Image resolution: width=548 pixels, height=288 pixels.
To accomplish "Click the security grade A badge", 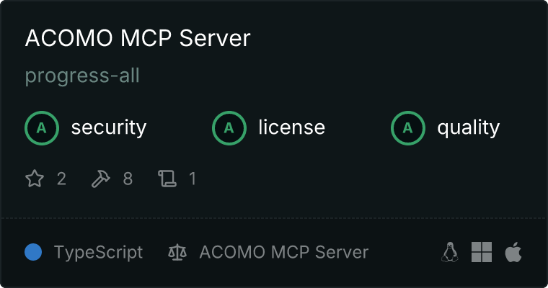I will click(42, 128).
